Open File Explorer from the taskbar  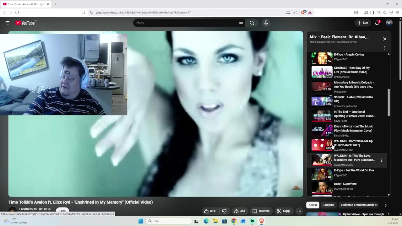215,221
